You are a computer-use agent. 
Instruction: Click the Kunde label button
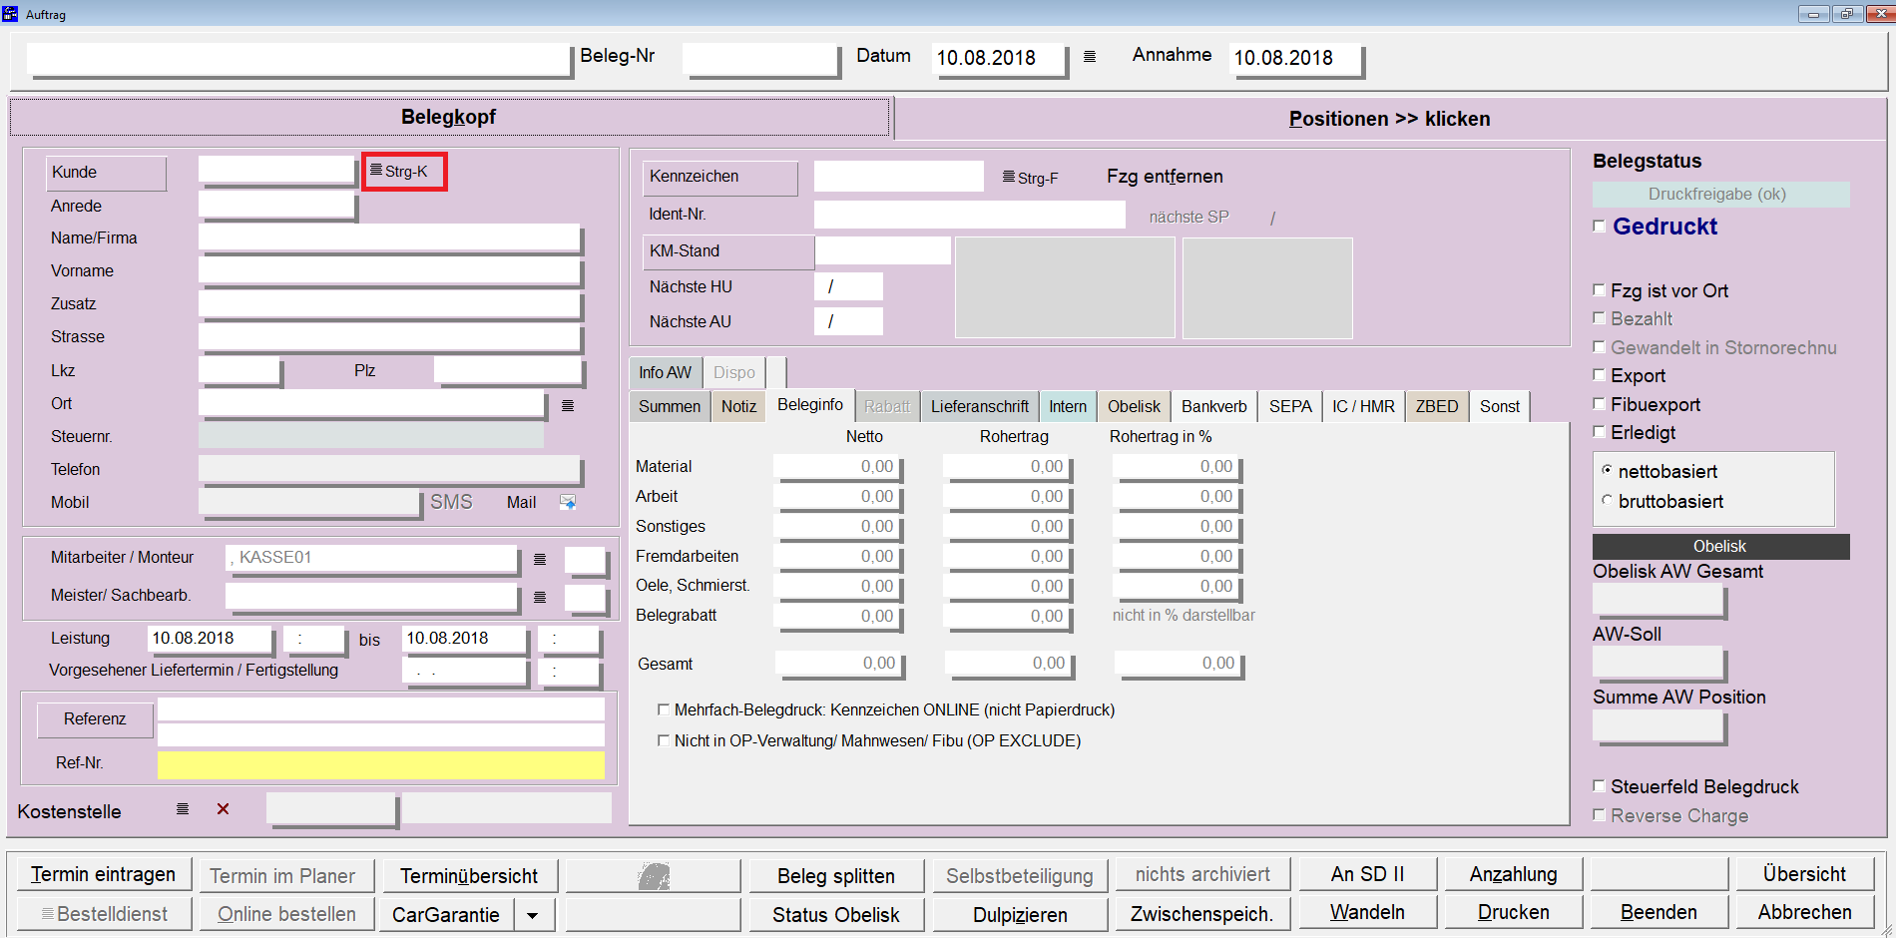coord(106,173)
